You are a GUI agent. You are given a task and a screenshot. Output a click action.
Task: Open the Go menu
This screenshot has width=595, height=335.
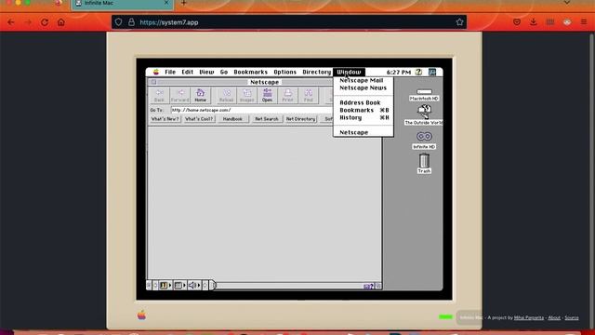pos(224,72)
